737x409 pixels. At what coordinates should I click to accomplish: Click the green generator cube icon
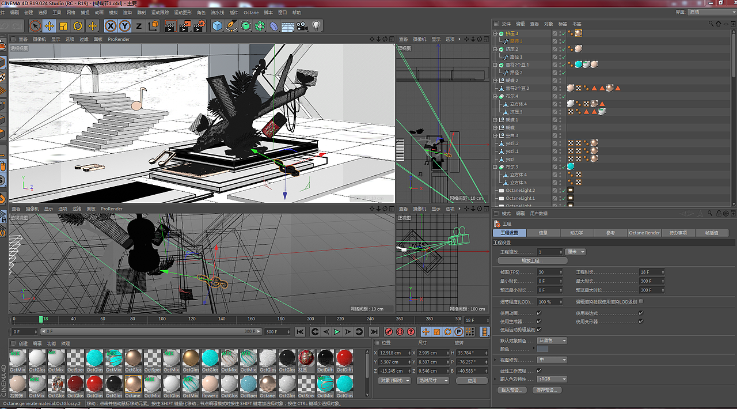coord(246,26)
